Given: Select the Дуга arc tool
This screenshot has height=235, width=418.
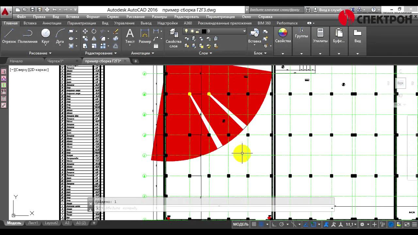Looking at the screenshot, I should tap(60, 36).
